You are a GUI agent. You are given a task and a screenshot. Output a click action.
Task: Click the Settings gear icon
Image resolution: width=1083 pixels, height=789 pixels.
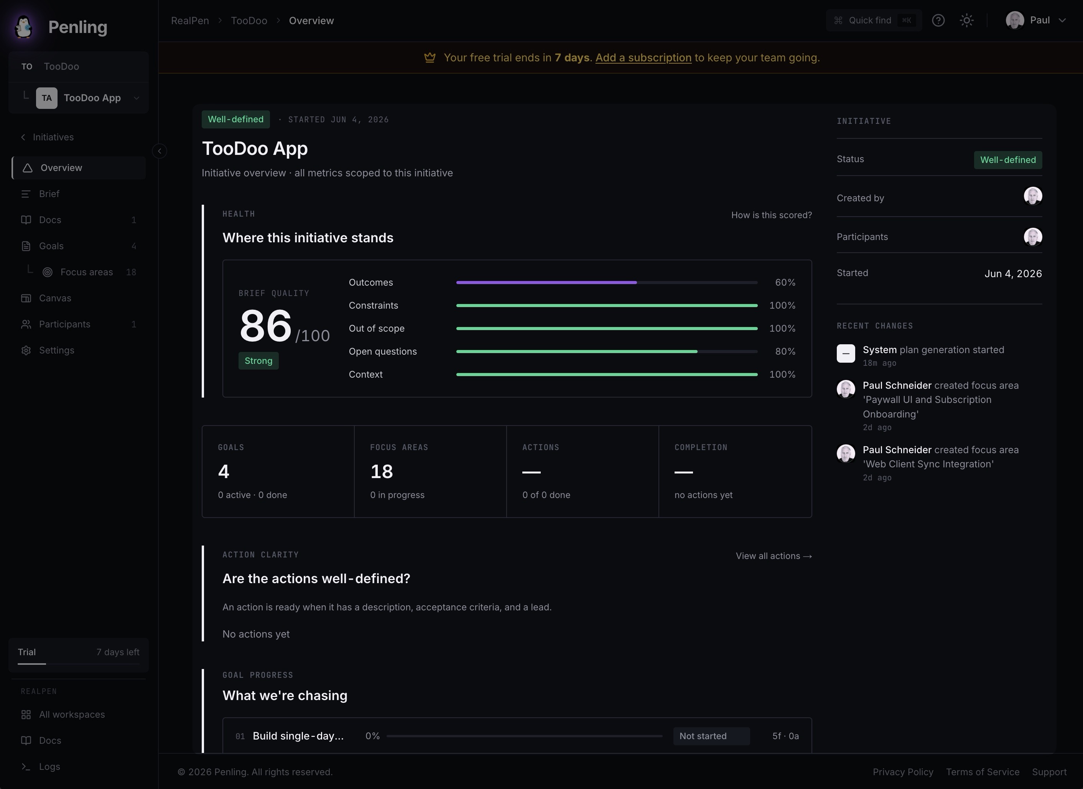click(26, 350)
